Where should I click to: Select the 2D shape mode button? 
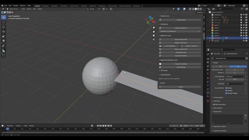coord(221,66)
